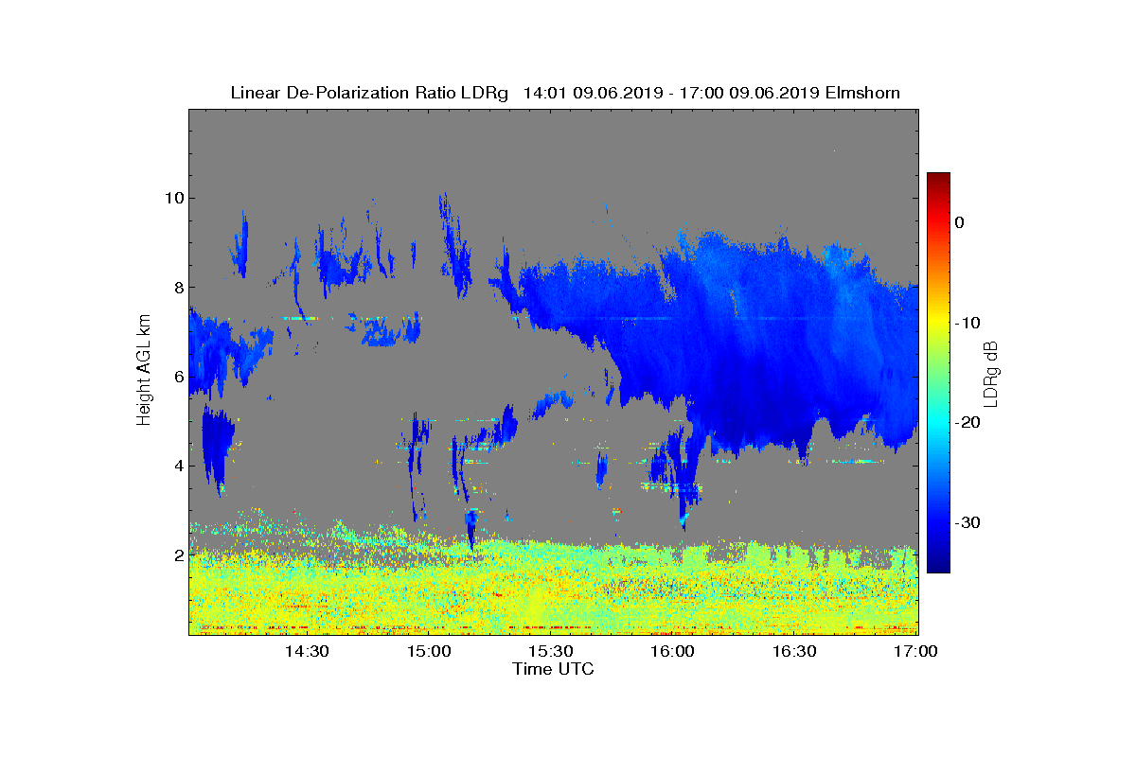The width and height of the screenshot is (1136, 757).
Task: Click the 'Time UTC' x-axis label
Action: [x=554, y=669]
